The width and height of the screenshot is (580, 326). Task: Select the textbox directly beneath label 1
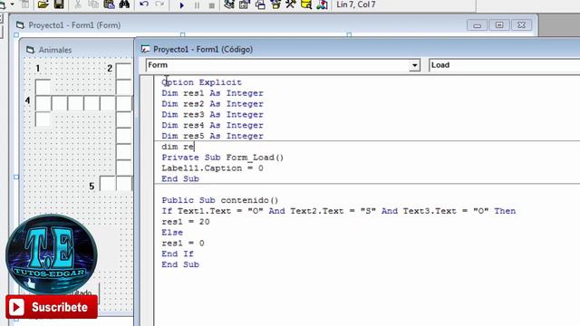tap(43, 87)
